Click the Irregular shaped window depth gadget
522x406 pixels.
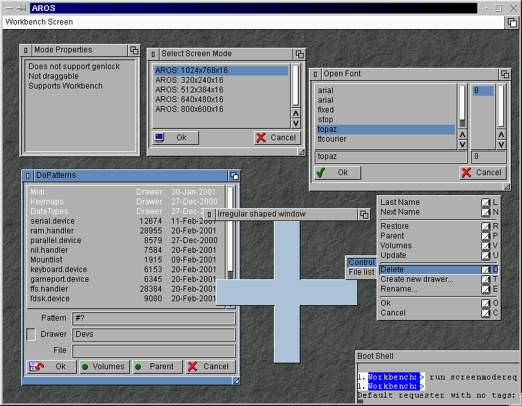pyautogui.click(x=364, y=215)
